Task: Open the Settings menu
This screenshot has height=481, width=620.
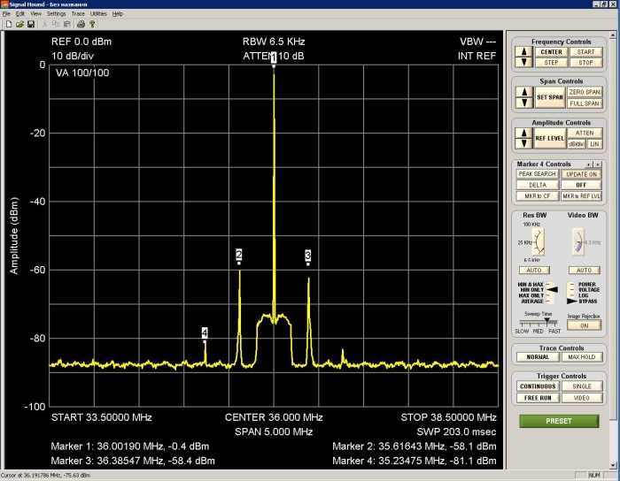Action: [x=56, y=14]
